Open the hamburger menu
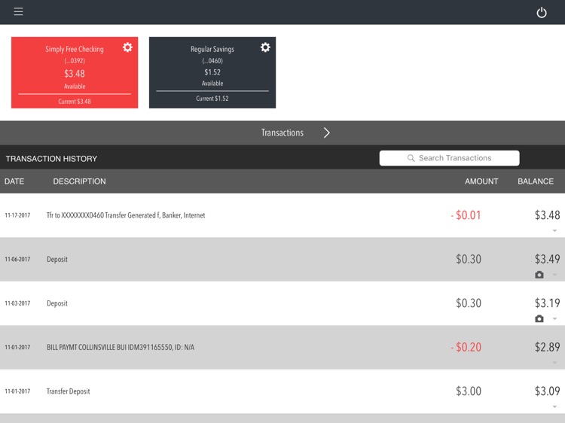Screen dimensions: 565x423 point(18,11)
